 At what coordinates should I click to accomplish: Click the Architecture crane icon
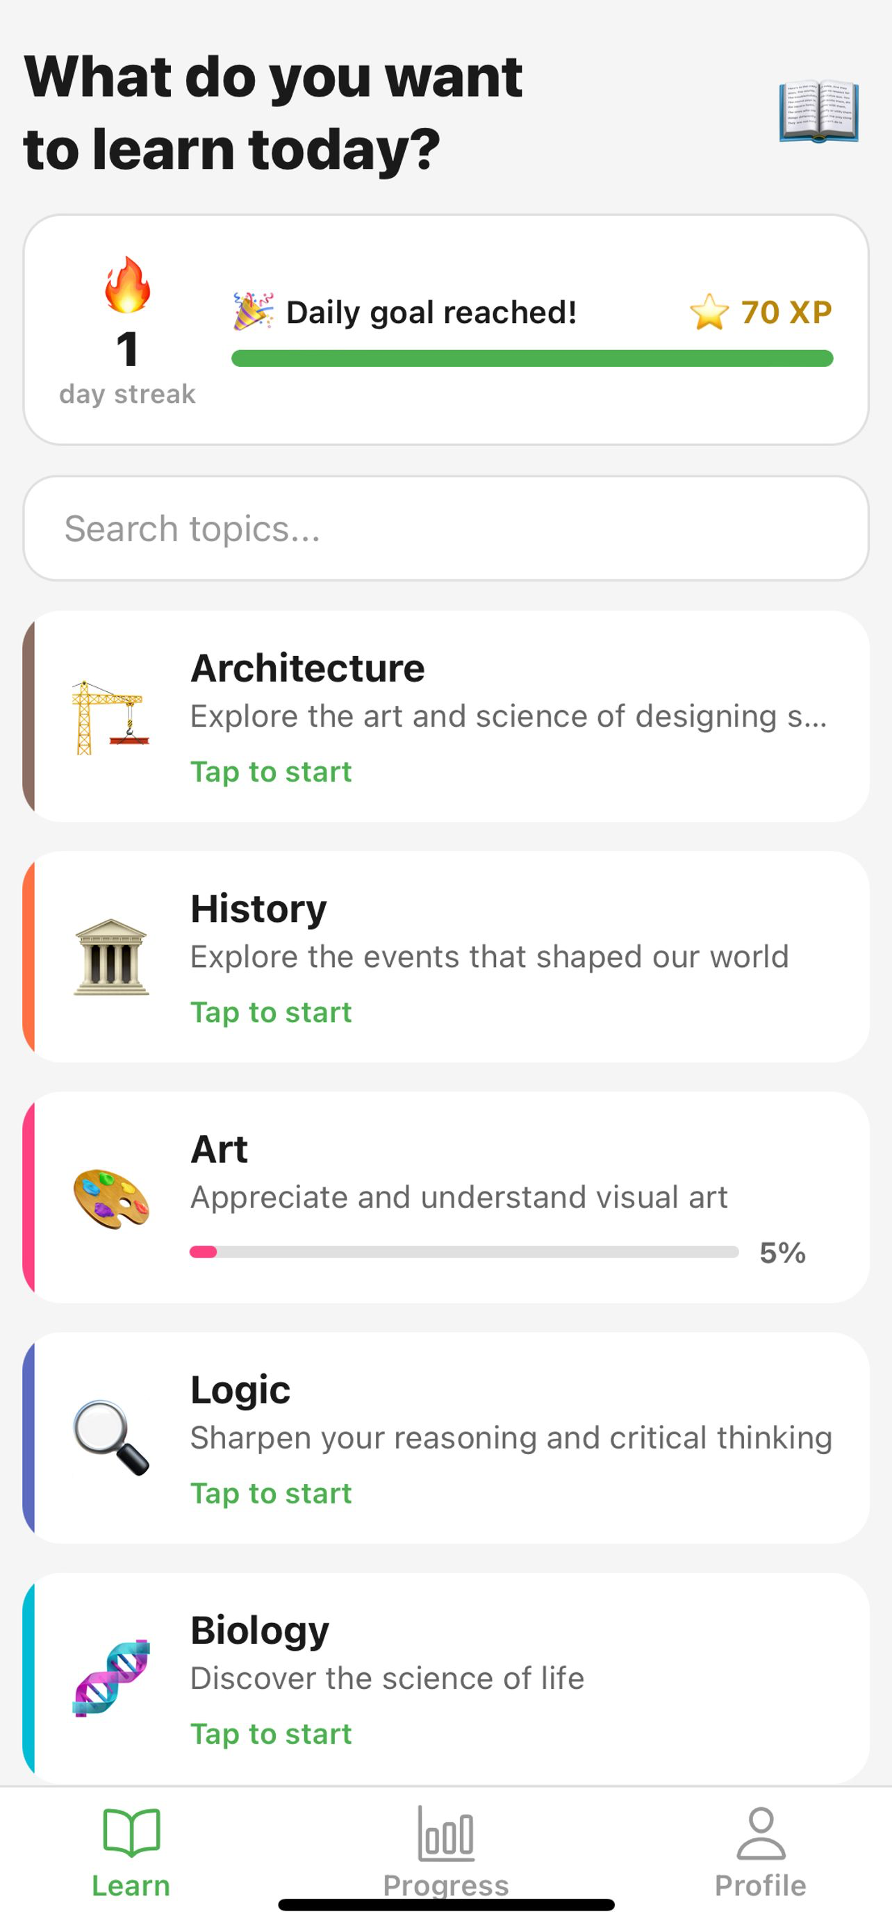[x=111, y=717]
